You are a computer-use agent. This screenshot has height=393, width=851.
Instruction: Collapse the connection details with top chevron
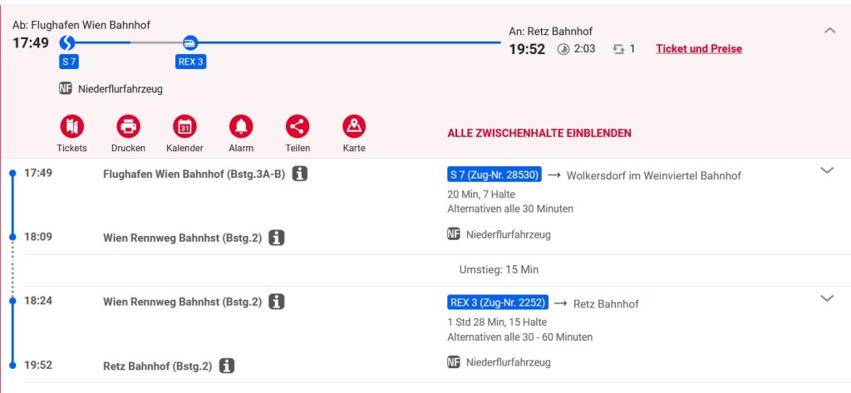[829, 31]
